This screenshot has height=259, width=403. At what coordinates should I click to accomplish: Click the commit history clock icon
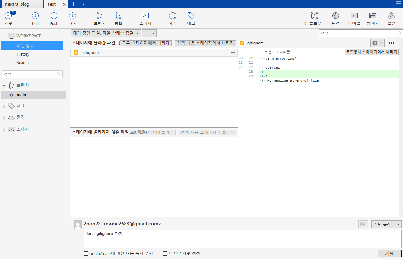click(363, 224)
